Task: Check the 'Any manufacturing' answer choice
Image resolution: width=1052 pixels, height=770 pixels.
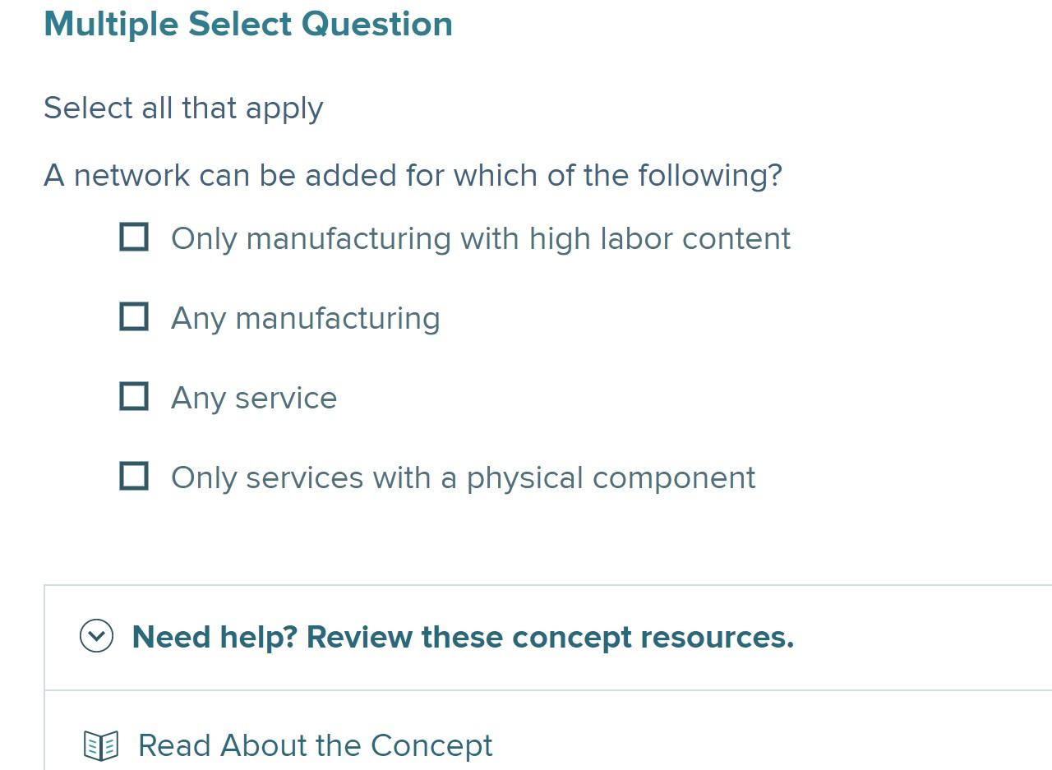Action: tap(133, 316)
